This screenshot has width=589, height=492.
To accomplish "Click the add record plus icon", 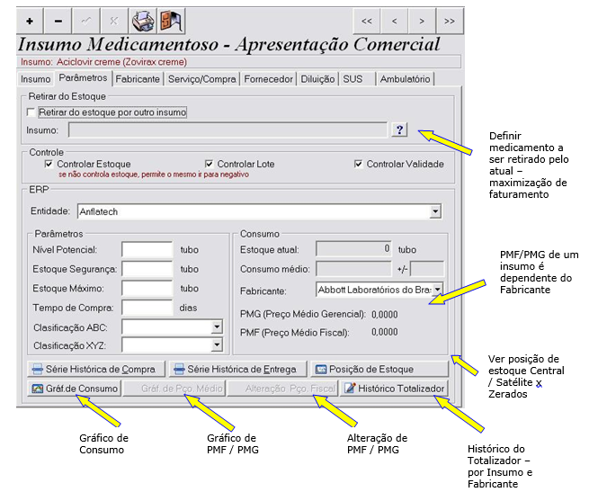I will tap(30, 21).
